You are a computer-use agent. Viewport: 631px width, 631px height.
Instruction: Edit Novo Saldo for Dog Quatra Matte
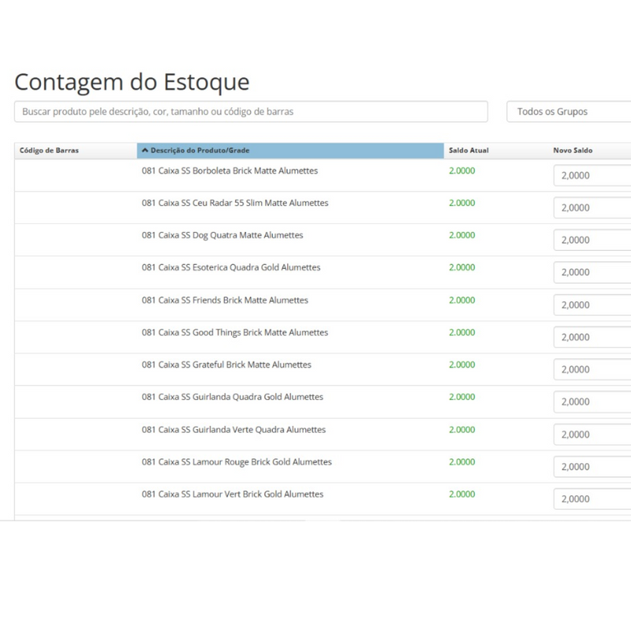tap(592, 241)
